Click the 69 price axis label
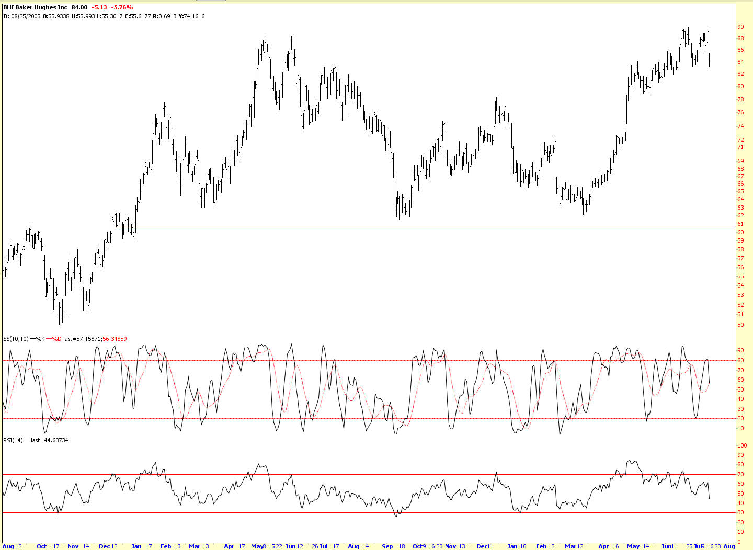 coord(740,162)
